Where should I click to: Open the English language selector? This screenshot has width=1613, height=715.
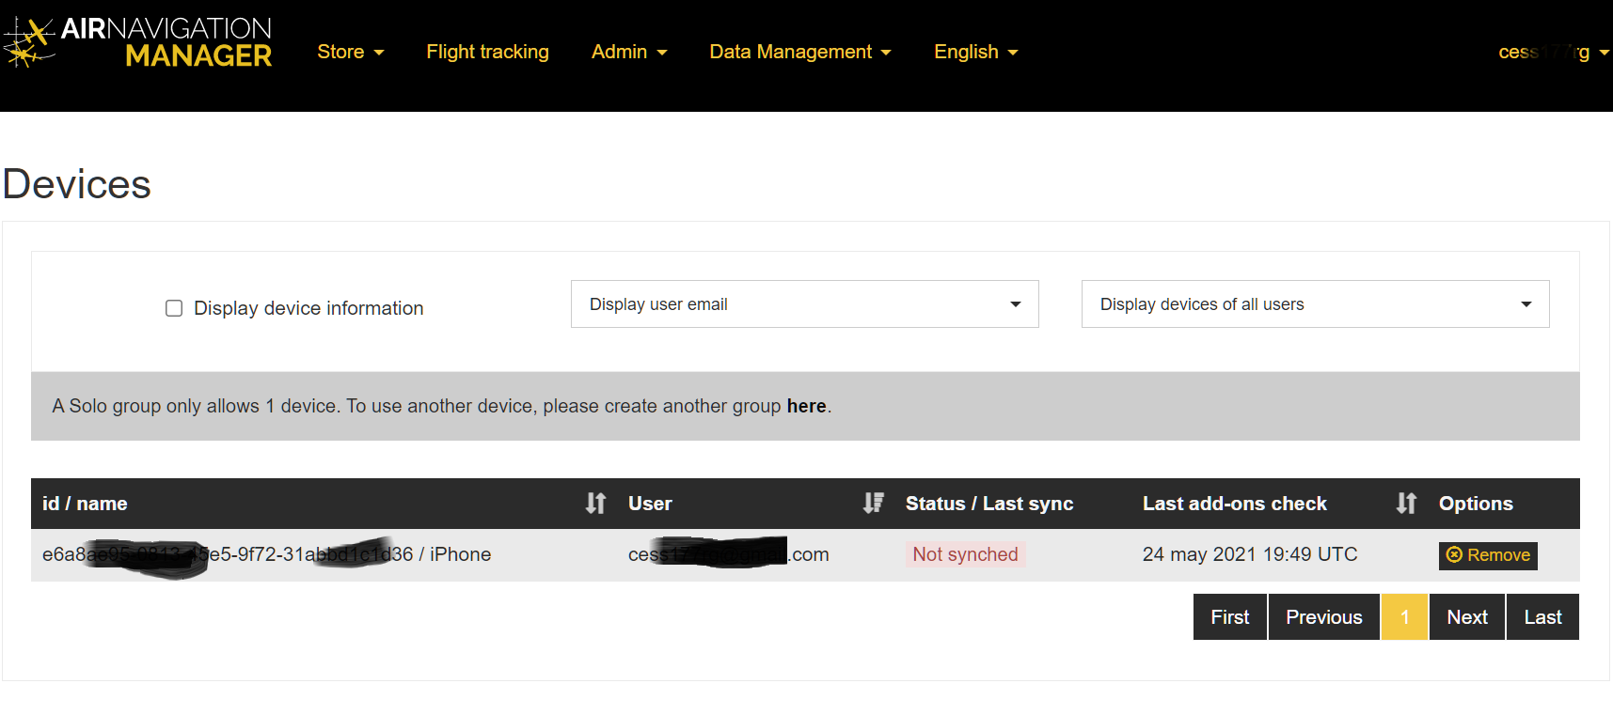click(x=975, y=52)
